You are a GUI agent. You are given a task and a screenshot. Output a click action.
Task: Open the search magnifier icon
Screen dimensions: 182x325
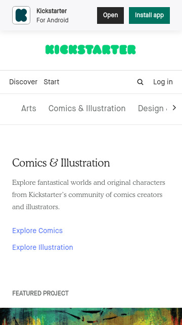point(141,82)
